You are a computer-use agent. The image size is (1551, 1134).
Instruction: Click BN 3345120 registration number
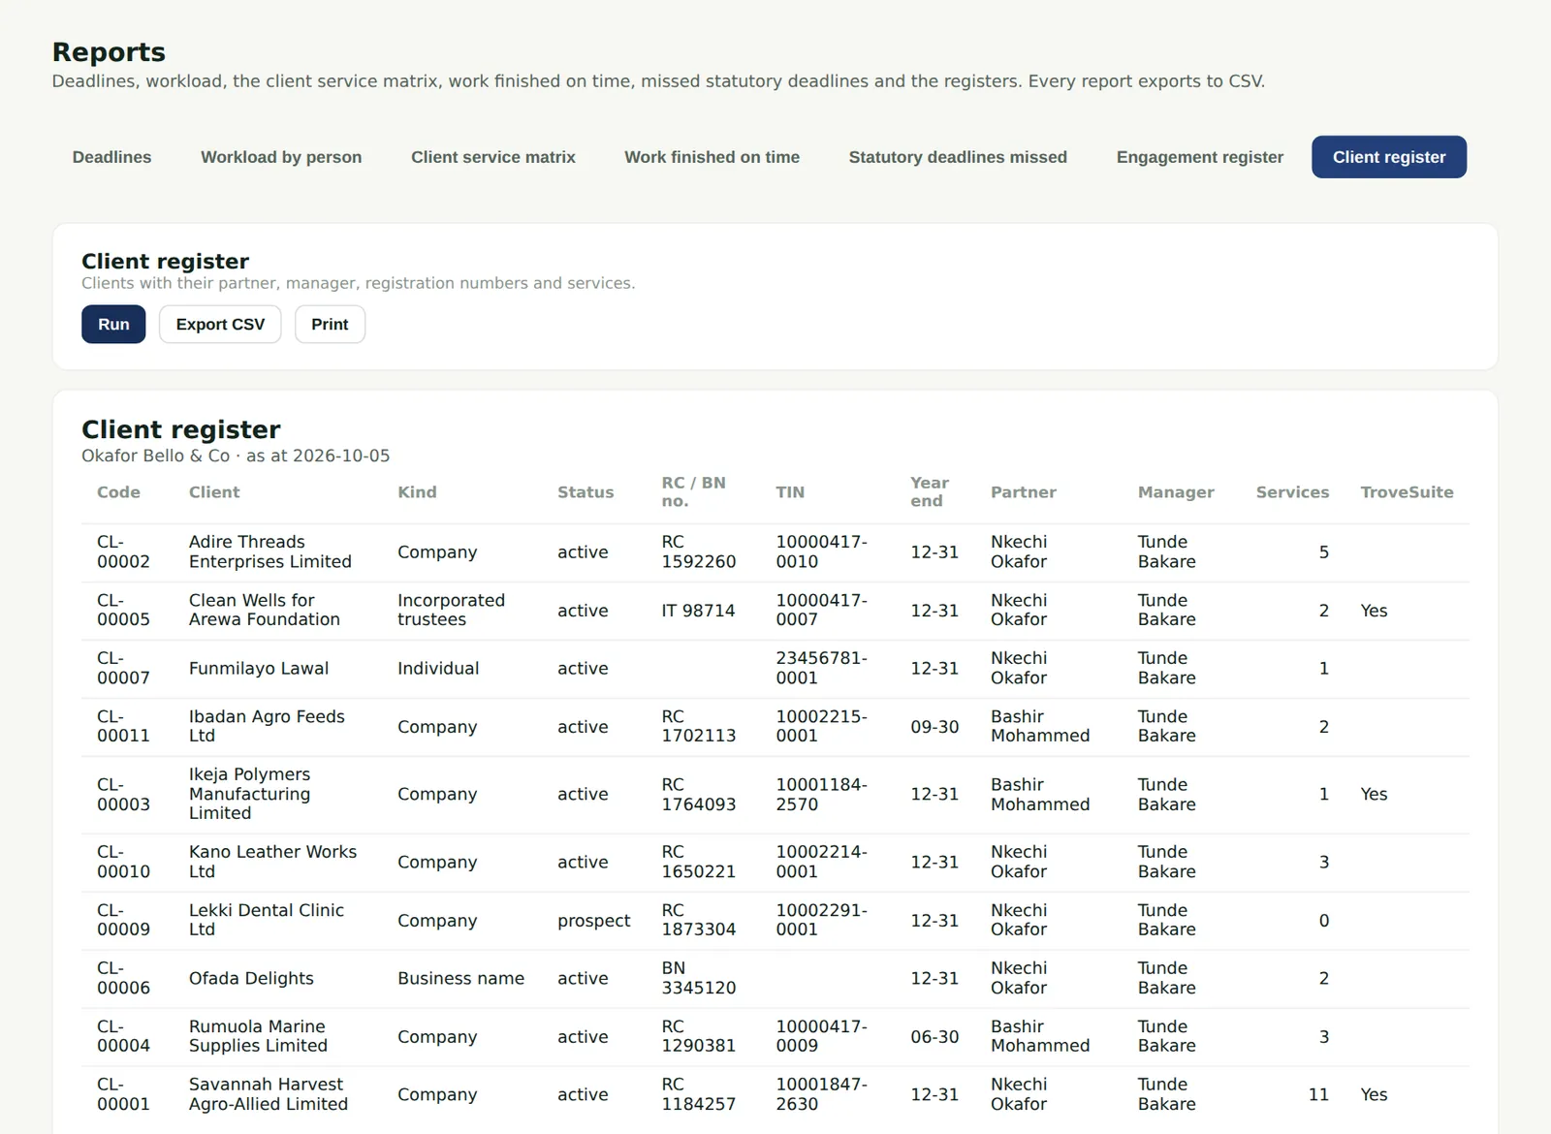[698, 978]
